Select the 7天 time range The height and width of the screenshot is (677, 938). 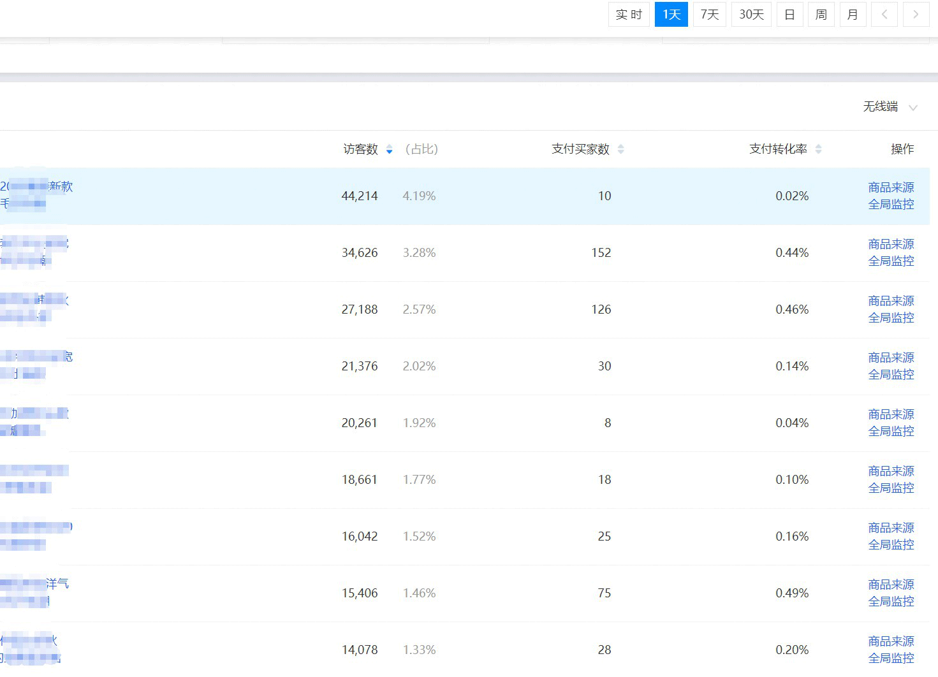point(709,15)
